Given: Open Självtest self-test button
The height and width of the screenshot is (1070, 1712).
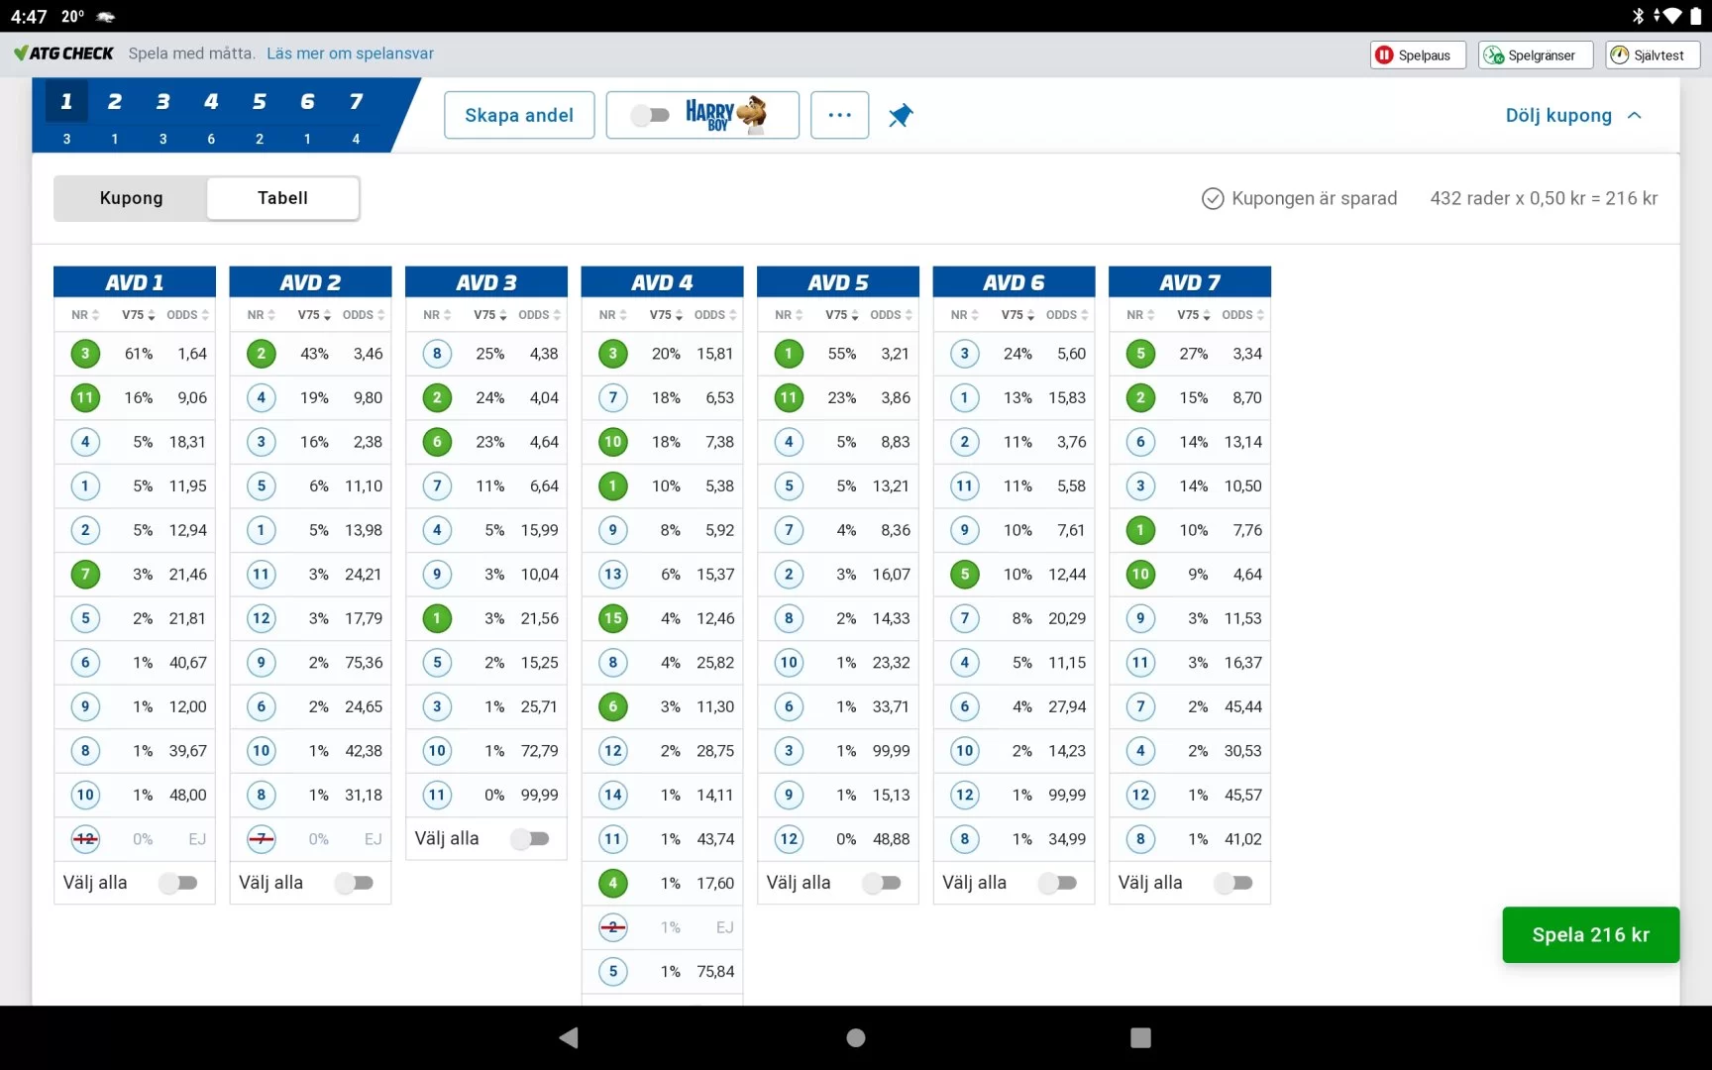Looking at the screenshot, I should (1652, 55).
